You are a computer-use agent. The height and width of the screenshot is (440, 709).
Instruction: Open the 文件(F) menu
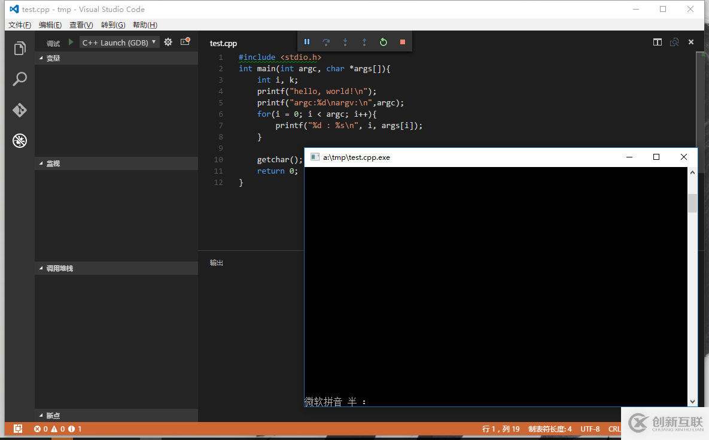(20, 25)
